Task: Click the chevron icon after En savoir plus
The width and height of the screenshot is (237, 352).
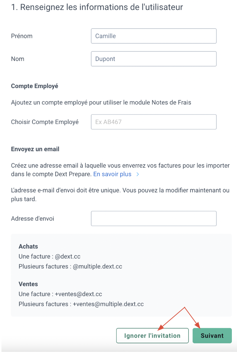Action: 138,174
